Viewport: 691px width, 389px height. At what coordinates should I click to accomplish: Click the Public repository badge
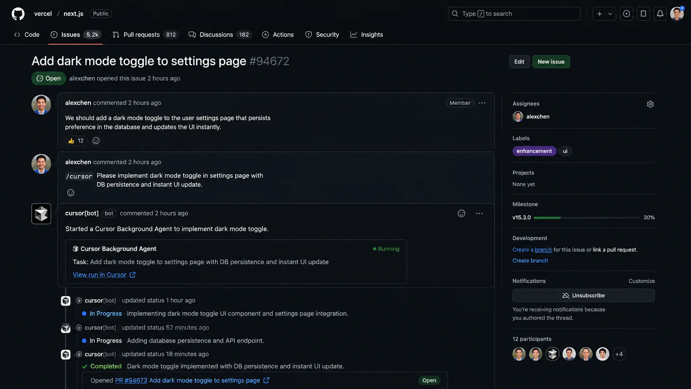[100, 14]
